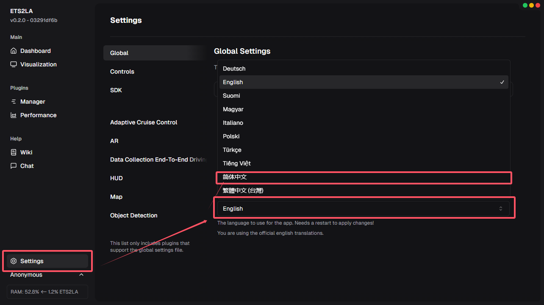Switch to the Controls settings tab

point(155,71)
